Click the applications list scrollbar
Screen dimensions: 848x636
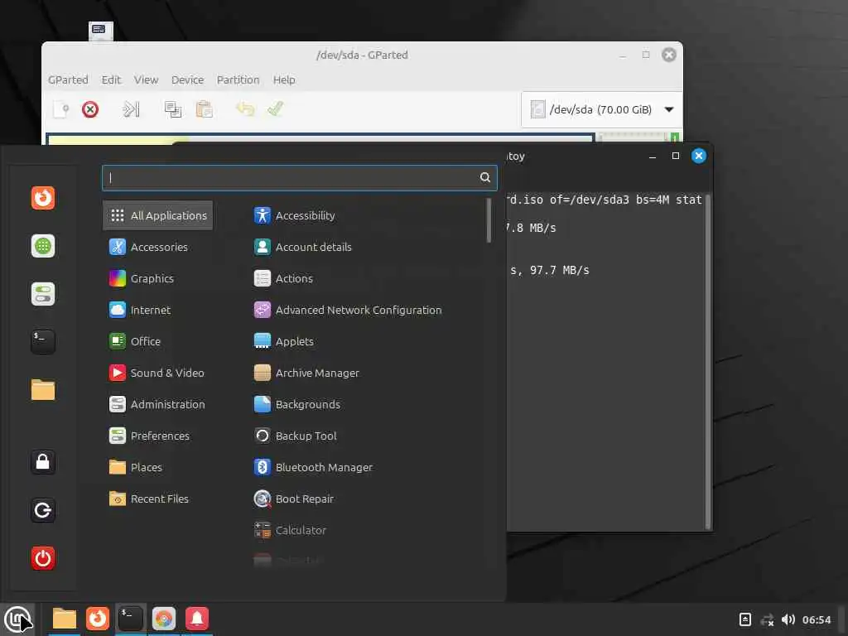(x=489, y=220)
